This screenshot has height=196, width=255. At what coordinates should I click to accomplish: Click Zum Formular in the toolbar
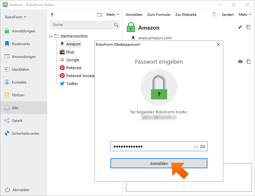[159, 15]
